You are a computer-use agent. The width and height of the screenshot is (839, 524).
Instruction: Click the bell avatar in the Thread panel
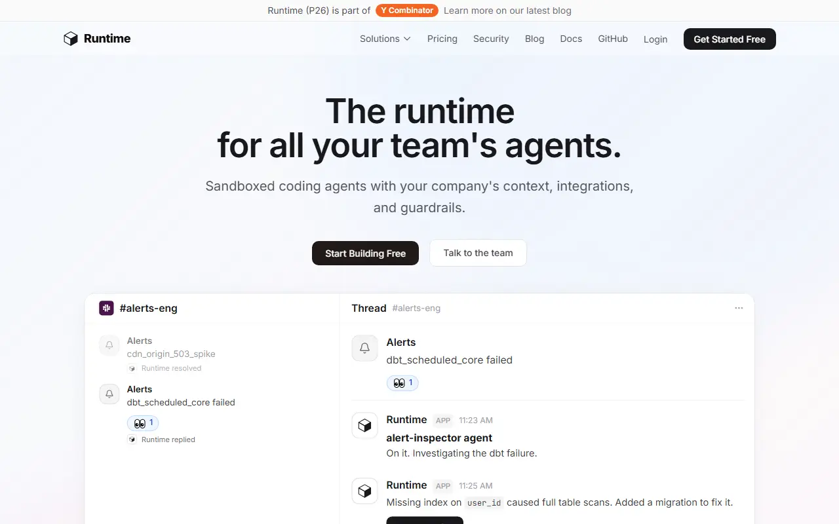[x=365, y=348]
